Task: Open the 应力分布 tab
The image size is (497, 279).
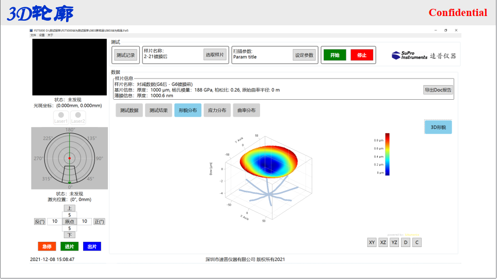Action: pyautogui.click(x=217, y=110)
